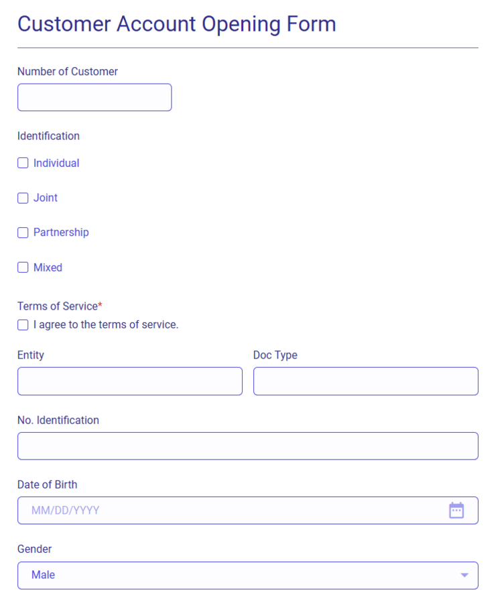Click the Customer Account Opening Form title
496x603 pixels.
pos(177,24)
